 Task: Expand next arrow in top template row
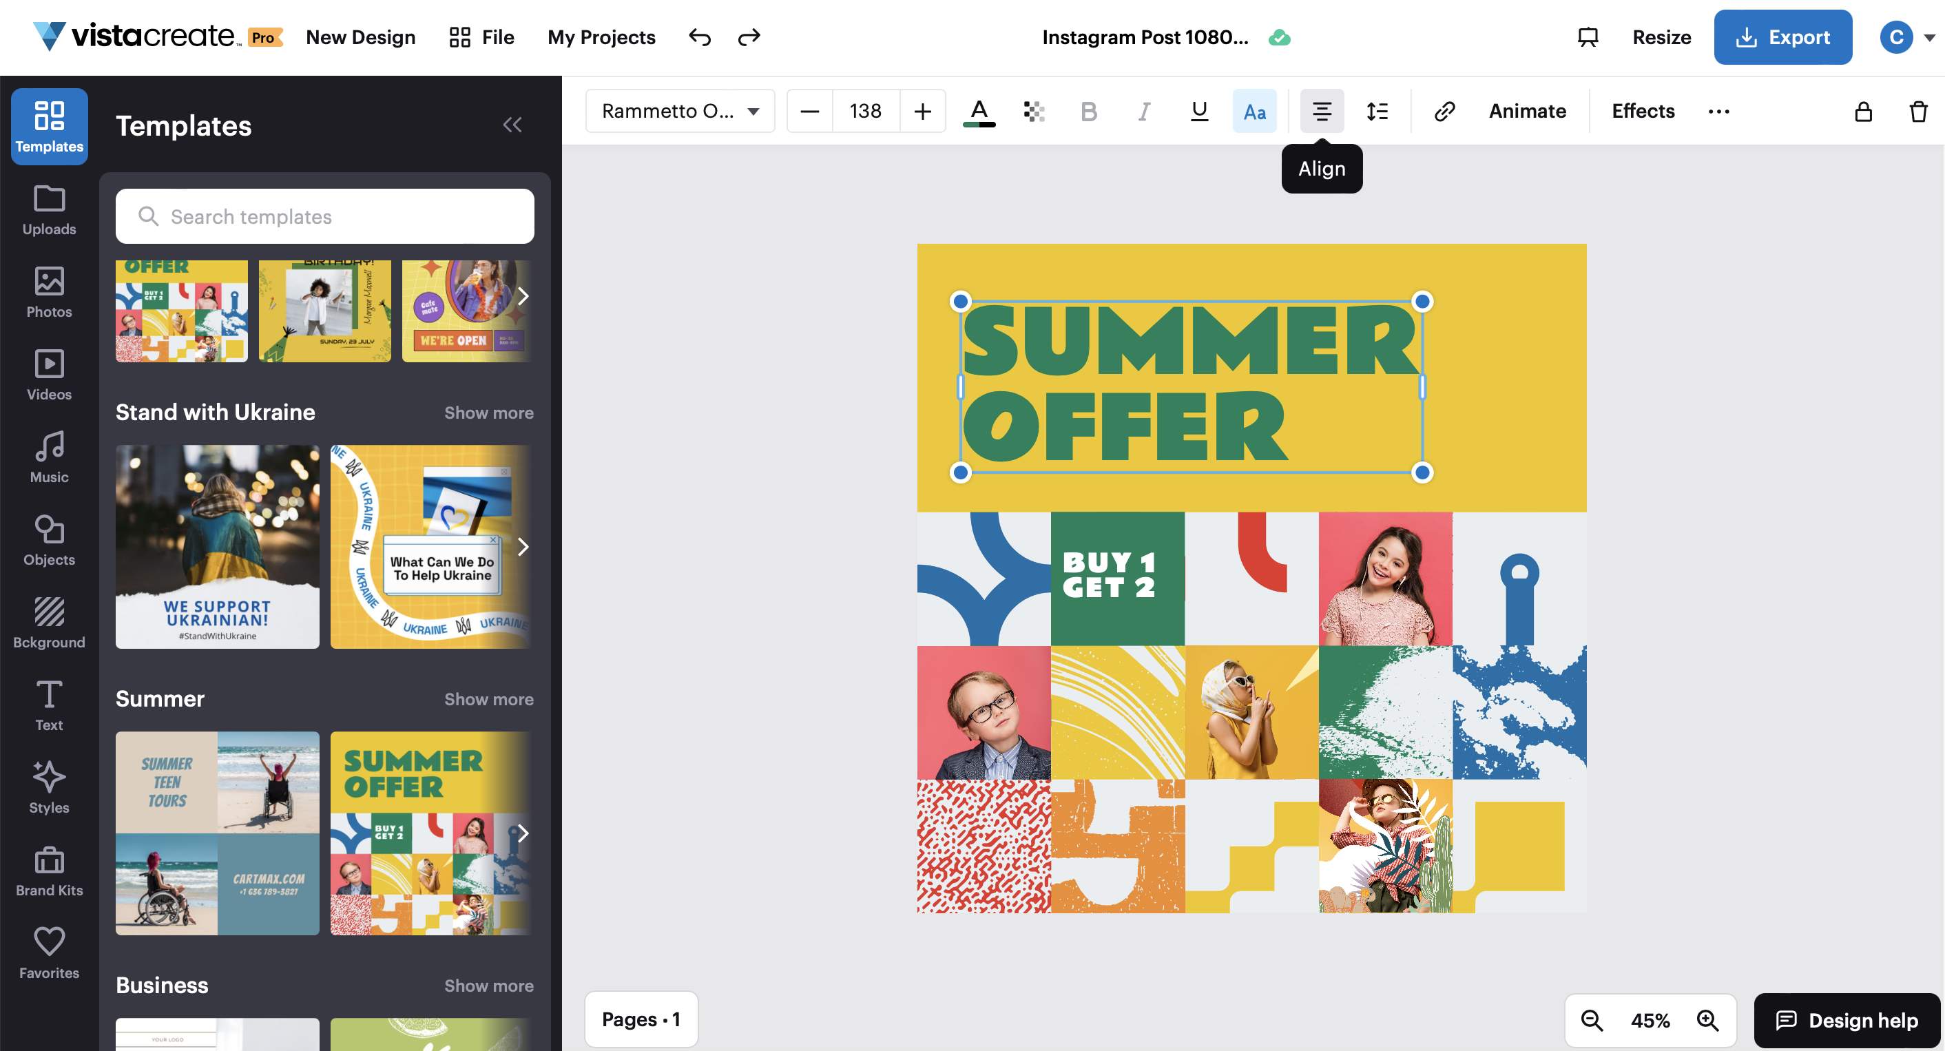(523, 296)
